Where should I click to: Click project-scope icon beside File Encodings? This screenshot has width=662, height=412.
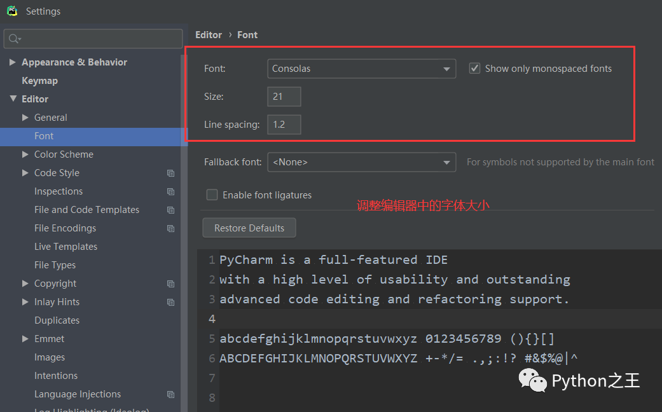pos(170,228)
